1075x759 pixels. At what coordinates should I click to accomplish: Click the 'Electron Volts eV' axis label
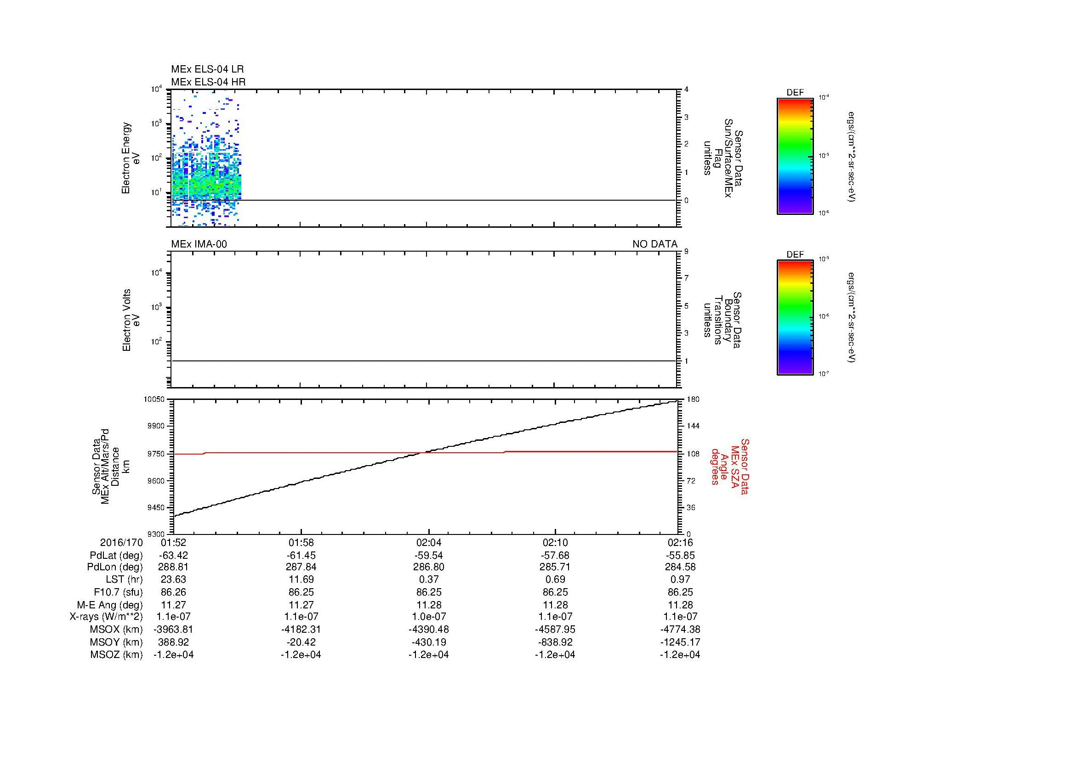(131, 320)
